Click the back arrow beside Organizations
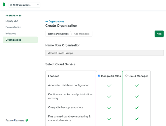Image resolution: width=166 pixels, height=126 pixels. pyautogui.click(x=47, y=21)
